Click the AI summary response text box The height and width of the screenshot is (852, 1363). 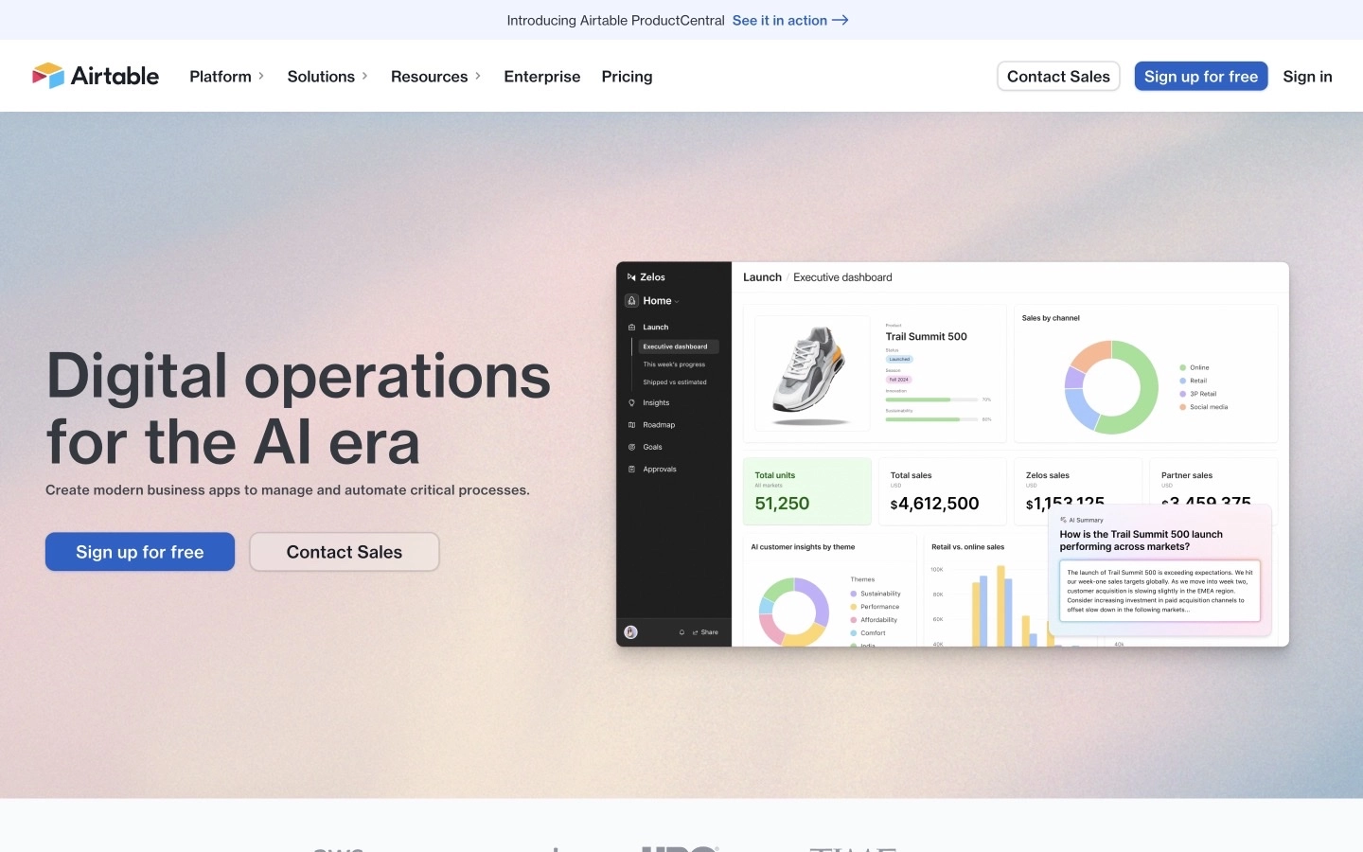pyautogui.click(x=1159, y=592)
